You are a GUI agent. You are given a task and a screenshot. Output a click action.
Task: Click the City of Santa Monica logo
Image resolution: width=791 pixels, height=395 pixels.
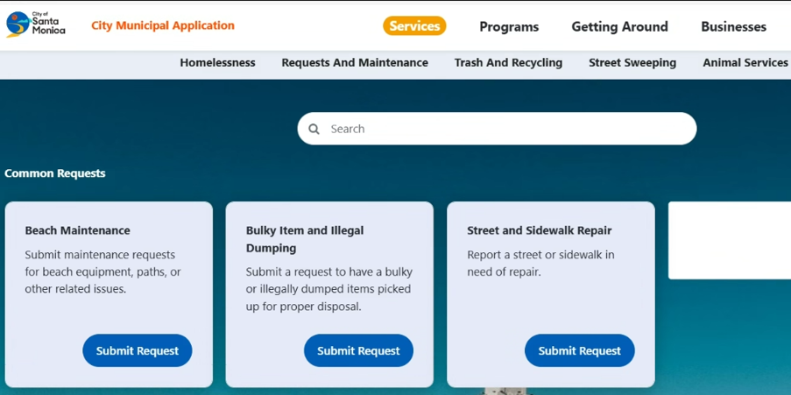coord(36,25)
